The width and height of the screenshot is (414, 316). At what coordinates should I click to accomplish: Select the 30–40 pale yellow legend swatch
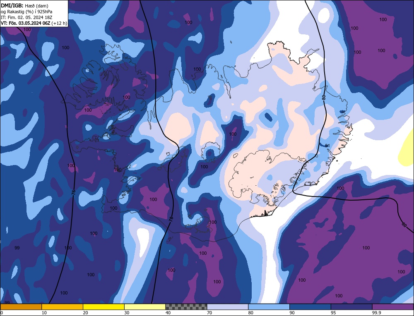145,307
